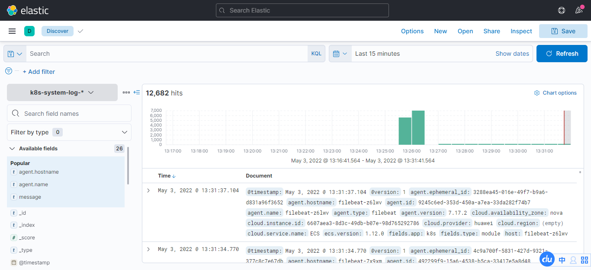Collapse the field sidebar arrow icon

coord(137,92)
